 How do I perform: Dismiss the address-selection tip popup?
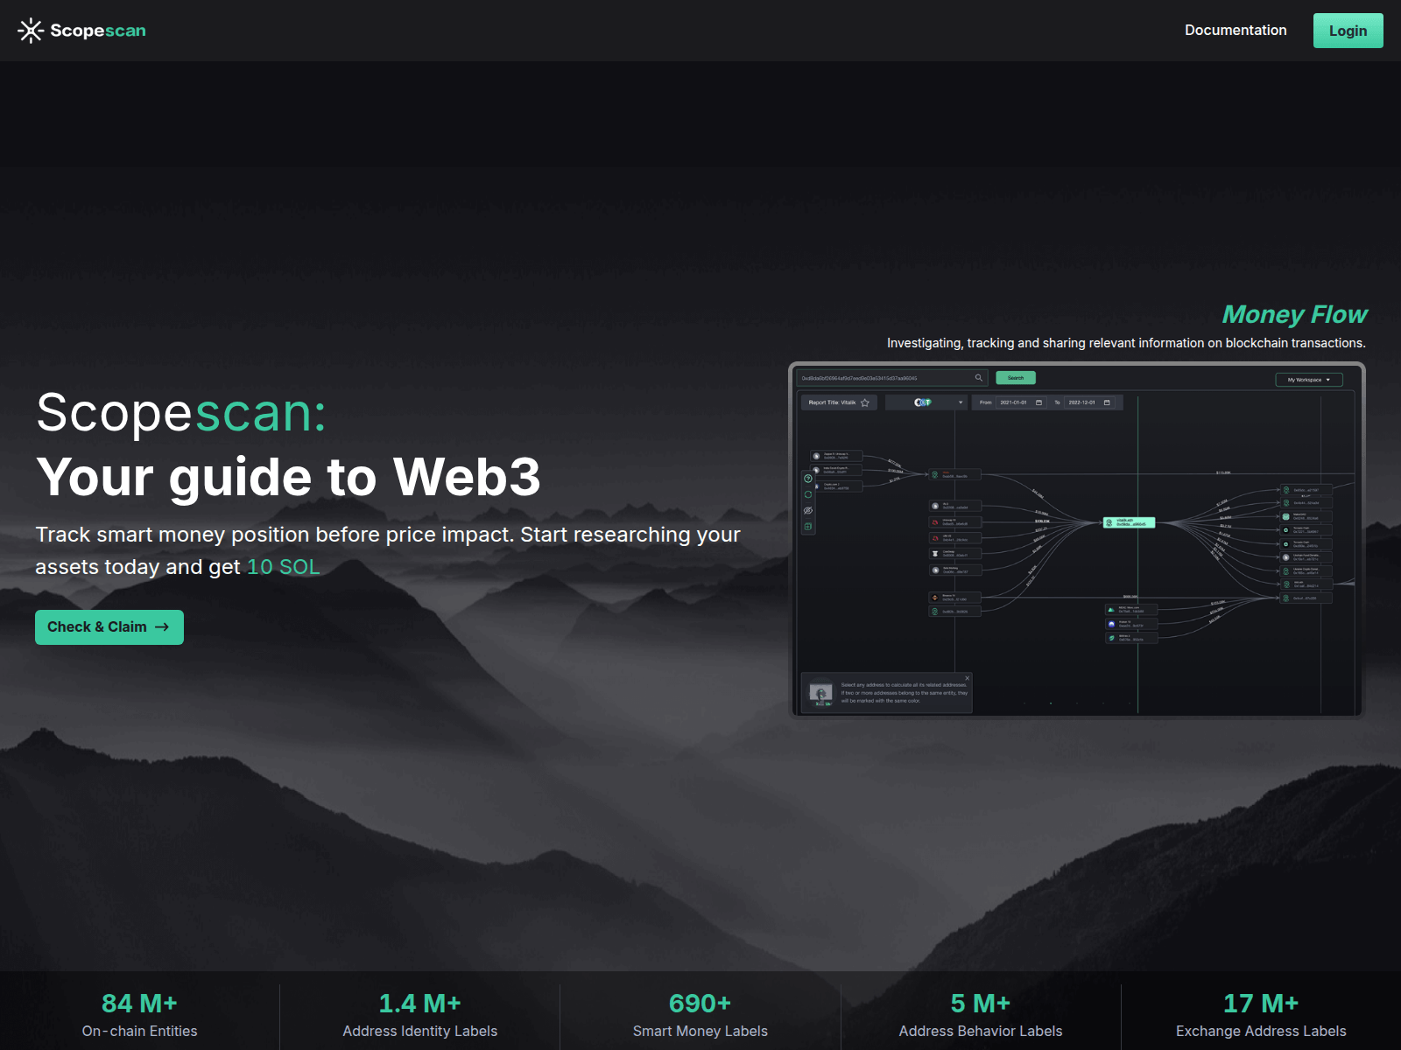click(967, 678)
